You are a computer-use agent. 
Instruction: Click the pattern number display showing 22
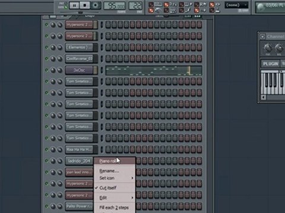tap(135, 5)
